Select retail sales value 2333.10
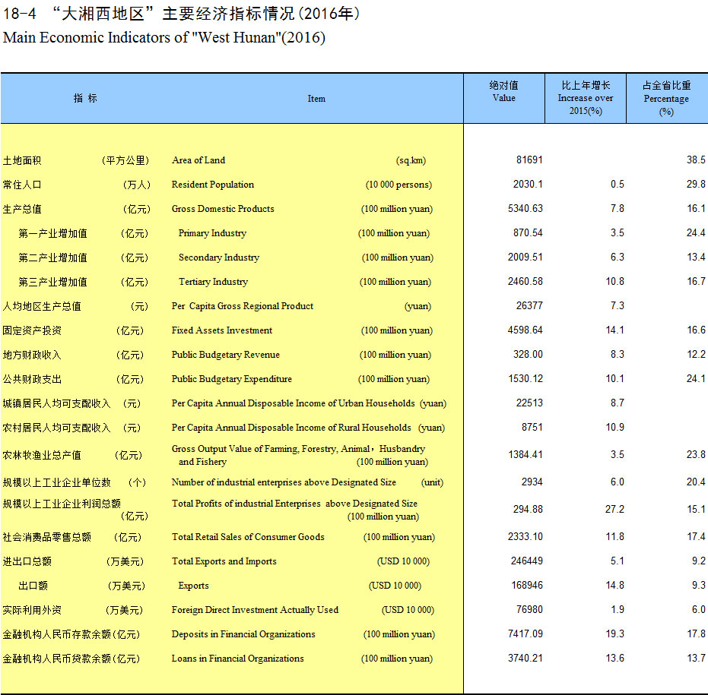The height and width of the screenshot is (695, 708). (x=525, y=537)
